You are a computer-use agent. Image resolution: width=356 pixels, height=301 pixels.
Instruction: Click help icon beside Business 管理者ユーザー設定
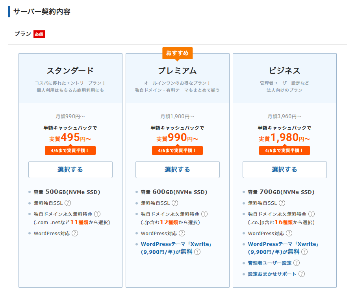pyautogui.click(x=297, y=263)
